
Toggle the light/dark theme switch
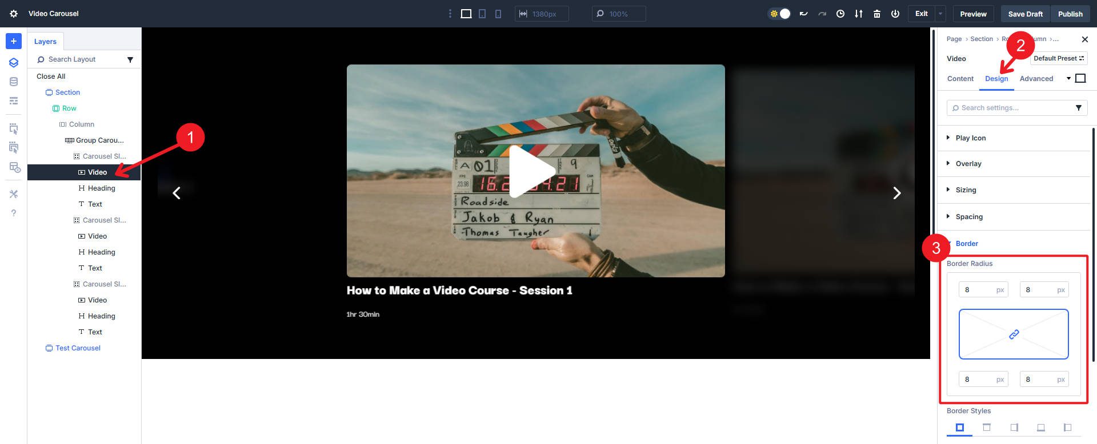(x=780, y=14)
